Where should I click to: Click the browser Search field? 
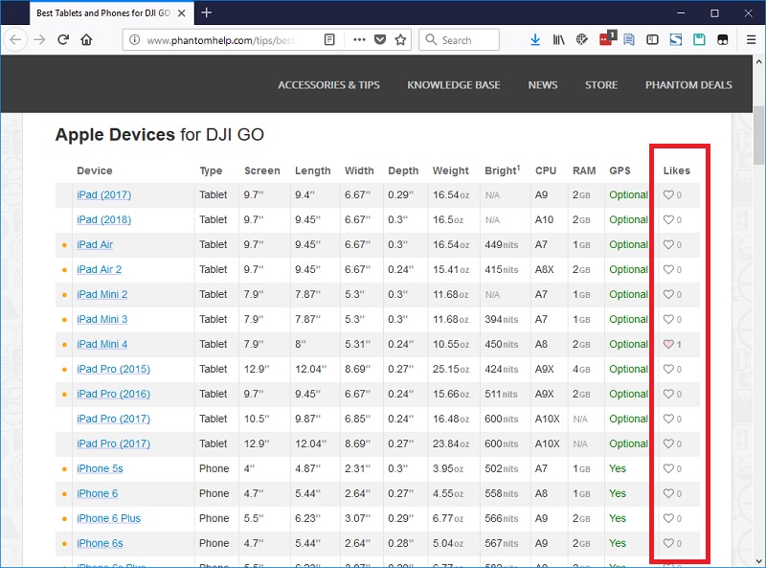[x=460, y=39]
